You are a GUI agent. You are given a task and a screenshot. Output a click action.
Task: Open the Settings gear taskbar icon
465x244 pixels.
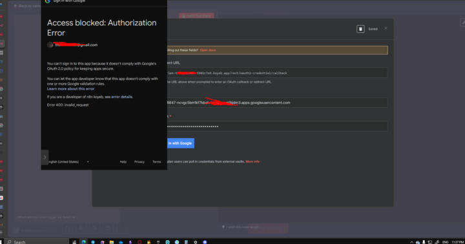click(x=196, y=242)
